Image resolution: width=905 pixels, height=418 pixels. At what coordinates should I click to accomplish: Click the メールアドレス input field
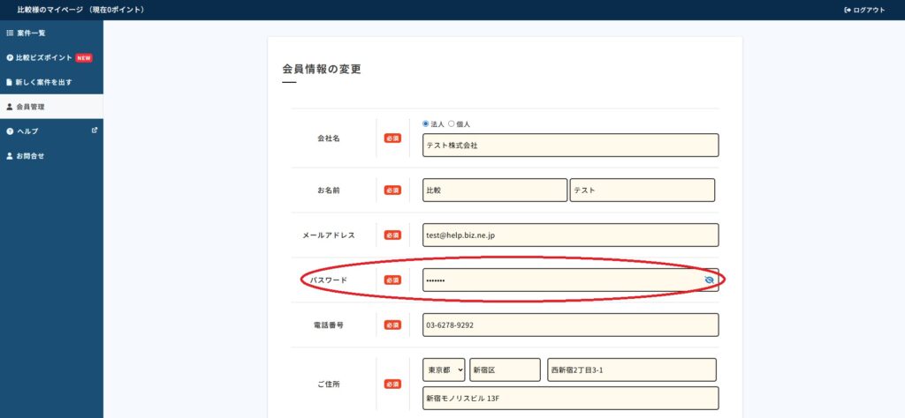(570, 235)
